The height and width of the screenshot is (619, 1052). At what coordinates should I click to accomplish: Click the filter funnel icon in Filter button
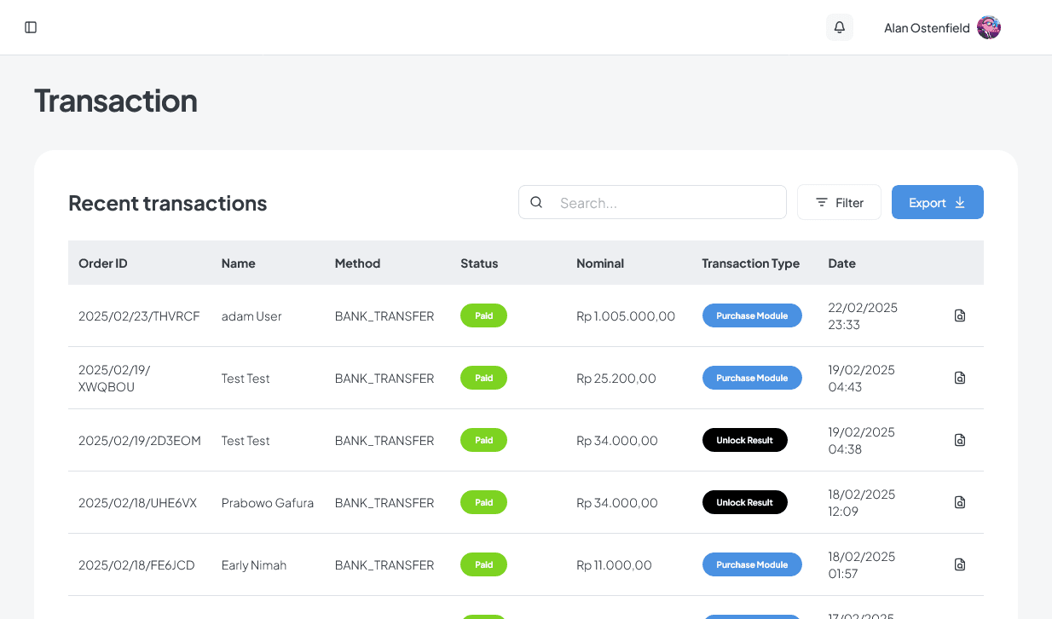[x=820, y=202]
